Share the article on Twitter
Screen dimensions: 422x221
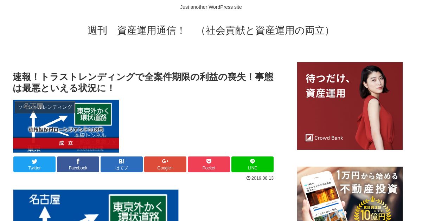coord(34,164)
